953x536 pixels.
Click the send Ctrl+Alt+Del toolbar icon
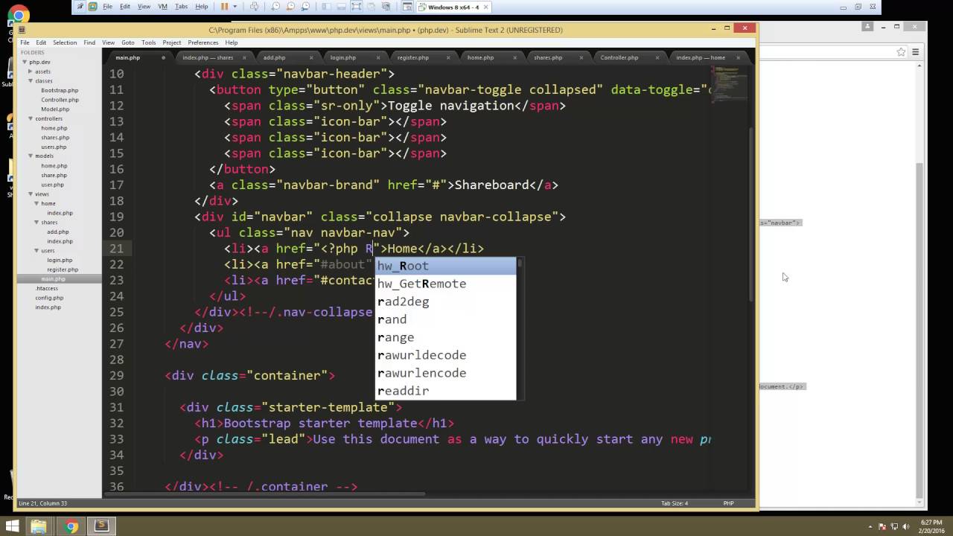click(x=254, y=7)
